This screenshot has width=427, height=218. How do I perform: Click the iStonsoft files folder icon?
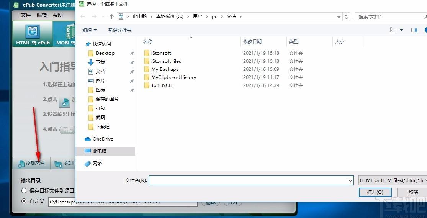click(147, 61)
